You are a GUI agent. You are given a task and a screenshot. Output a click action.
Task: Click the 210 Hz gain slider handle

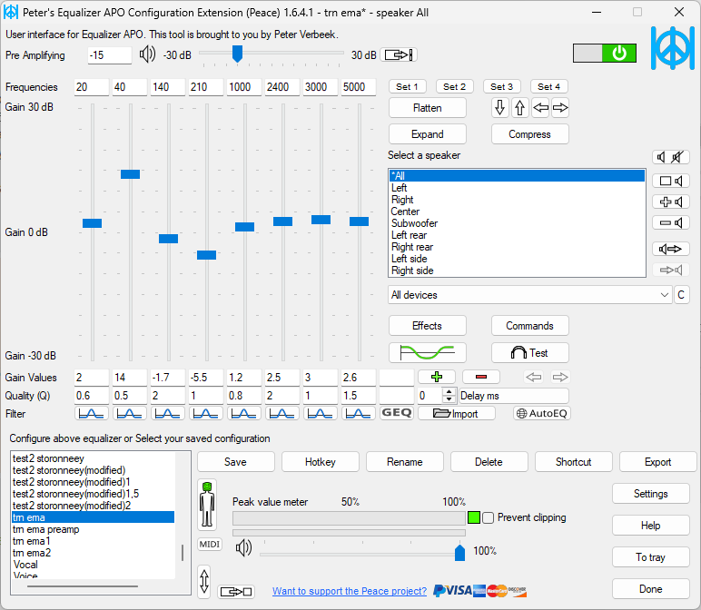[x=206, y=255]
